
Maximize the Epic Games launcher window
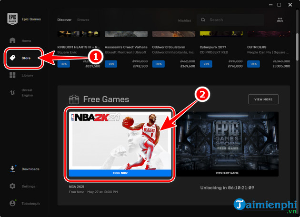279,5
